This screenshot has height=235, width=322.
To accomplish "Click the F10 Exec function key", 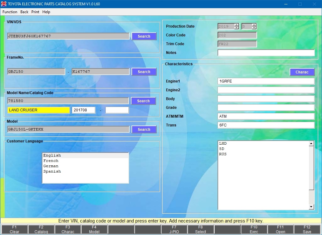I will point(254,229).
